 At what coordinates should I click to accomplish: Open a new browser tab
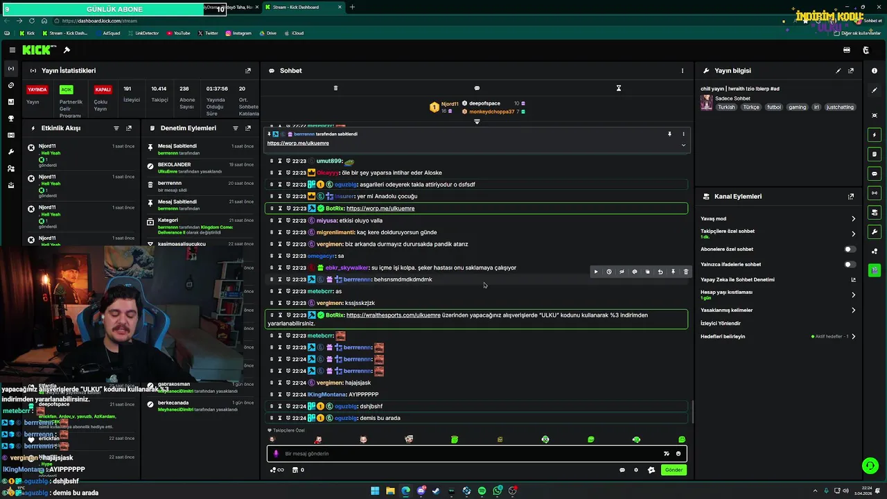pos(352,7)
